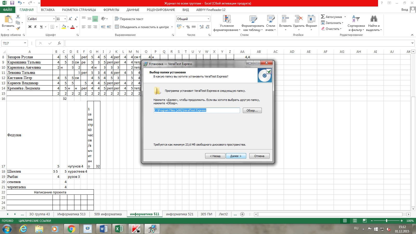416x234 pixels.
Task: Open the Формат cells menu
Action: click(311, 23)
